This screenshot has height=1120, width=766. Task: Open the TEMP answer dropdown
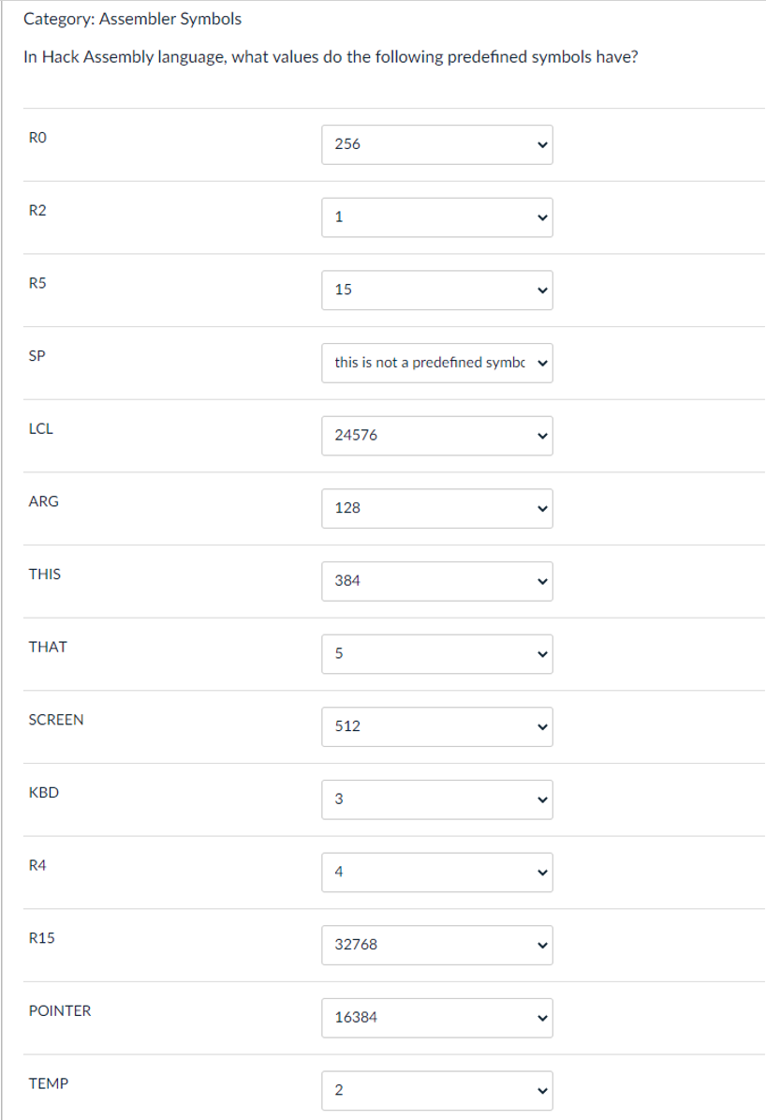point(437,1089)
